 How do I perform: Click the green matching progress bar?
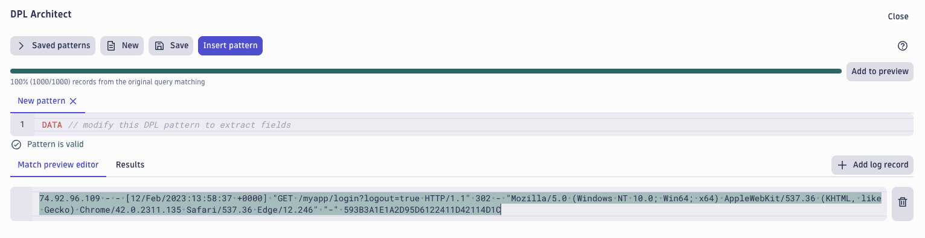coord(426,71)
